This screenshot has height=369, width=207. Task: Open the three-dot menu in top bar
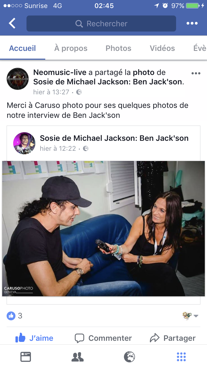click(192, 24)
